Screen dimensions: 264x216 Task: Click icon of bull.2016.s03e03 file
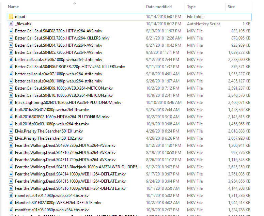(x=11, y=124)
